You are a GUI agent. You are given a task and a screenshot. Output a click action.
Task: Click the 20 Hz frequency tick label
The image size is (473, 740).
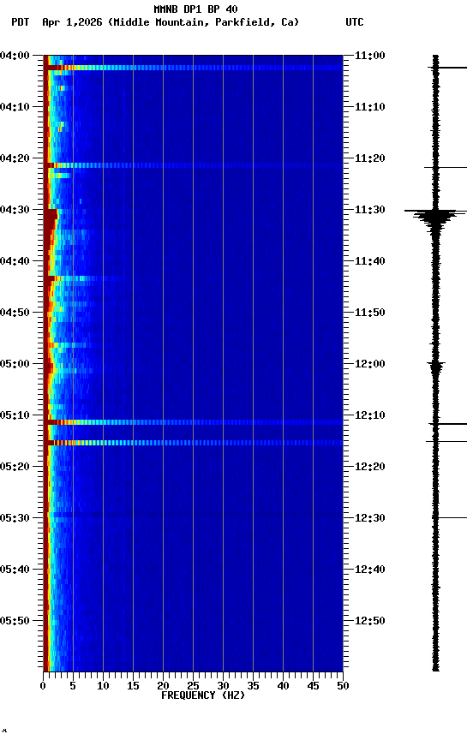click(163, 686)
